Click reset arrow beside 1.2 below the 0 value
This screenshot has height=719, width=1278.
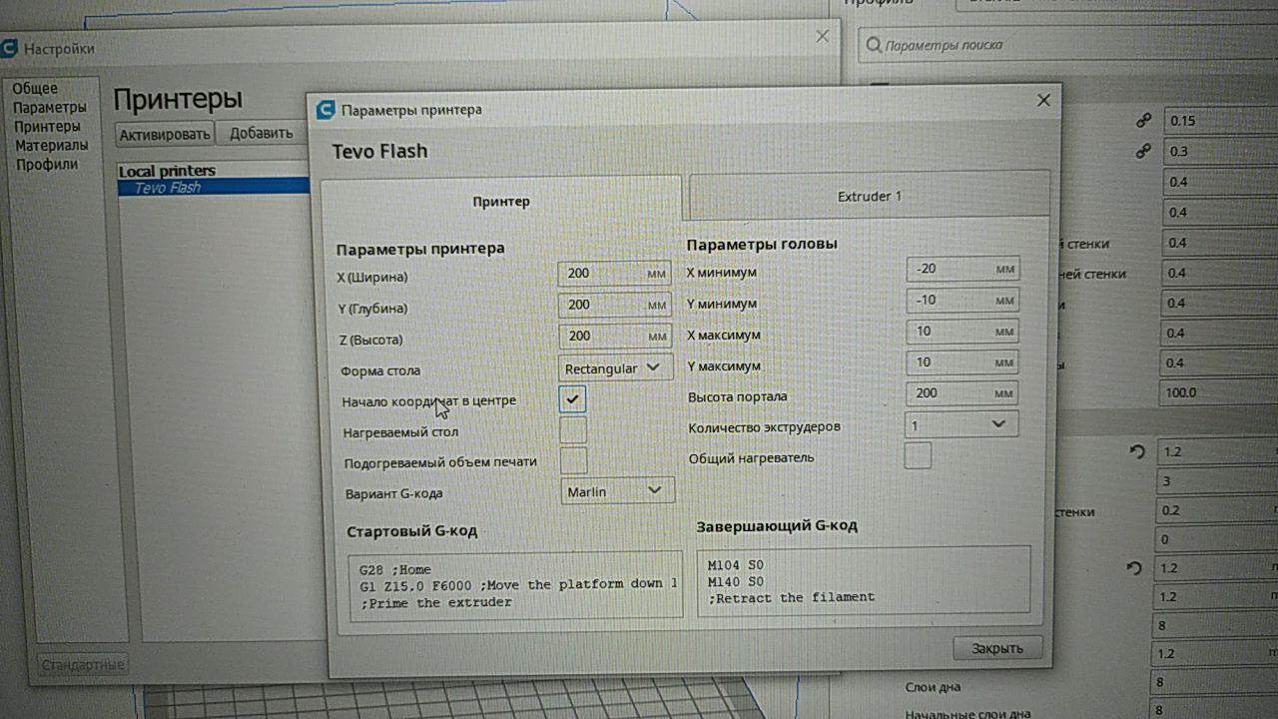(1133, 568)
